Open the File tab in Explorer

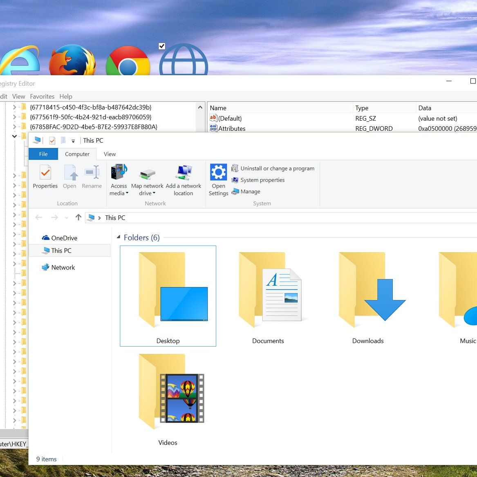pos(43,154)
